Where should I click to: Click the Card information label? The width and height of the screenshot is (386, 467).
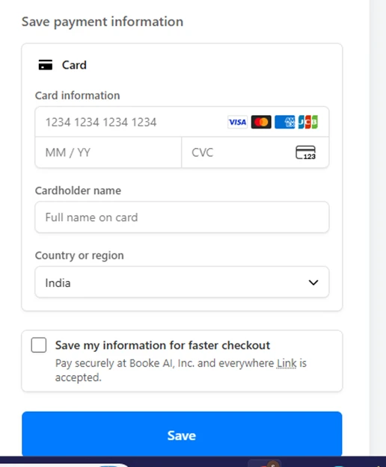[78, 96]
